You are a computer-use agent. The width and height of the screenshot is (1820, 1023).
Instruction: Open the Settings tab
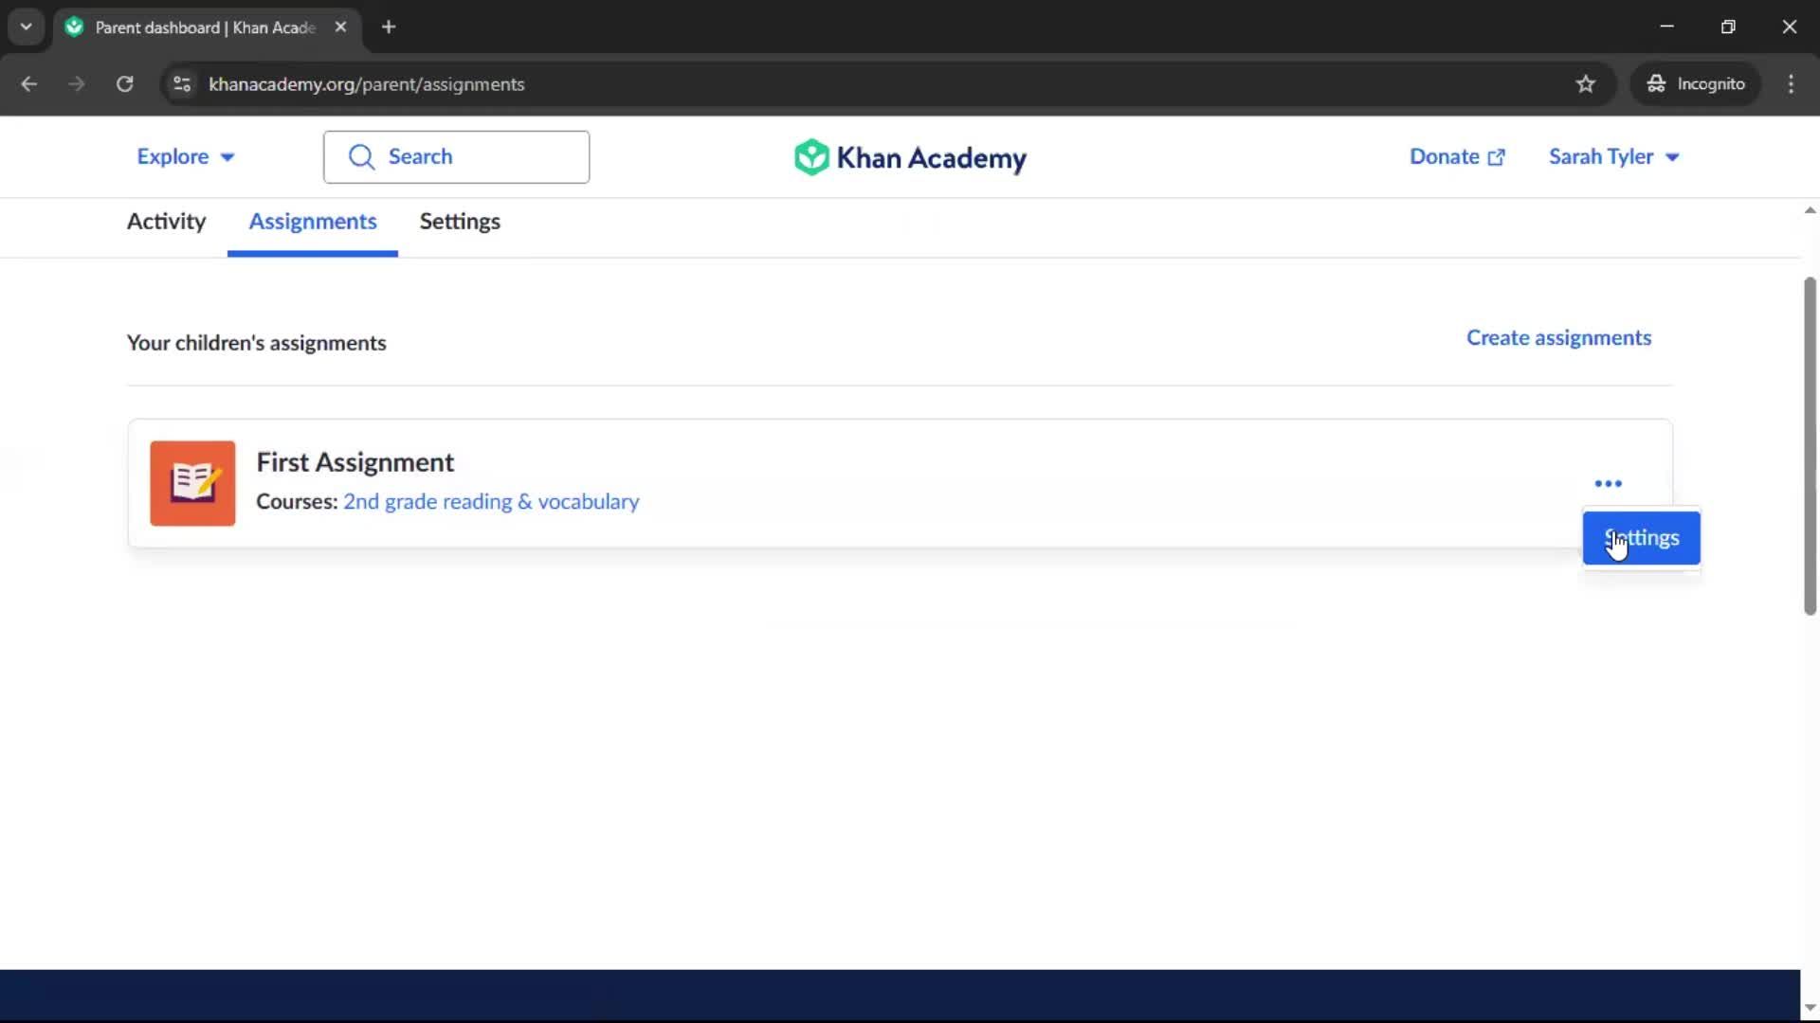click(x=460, y=222)
